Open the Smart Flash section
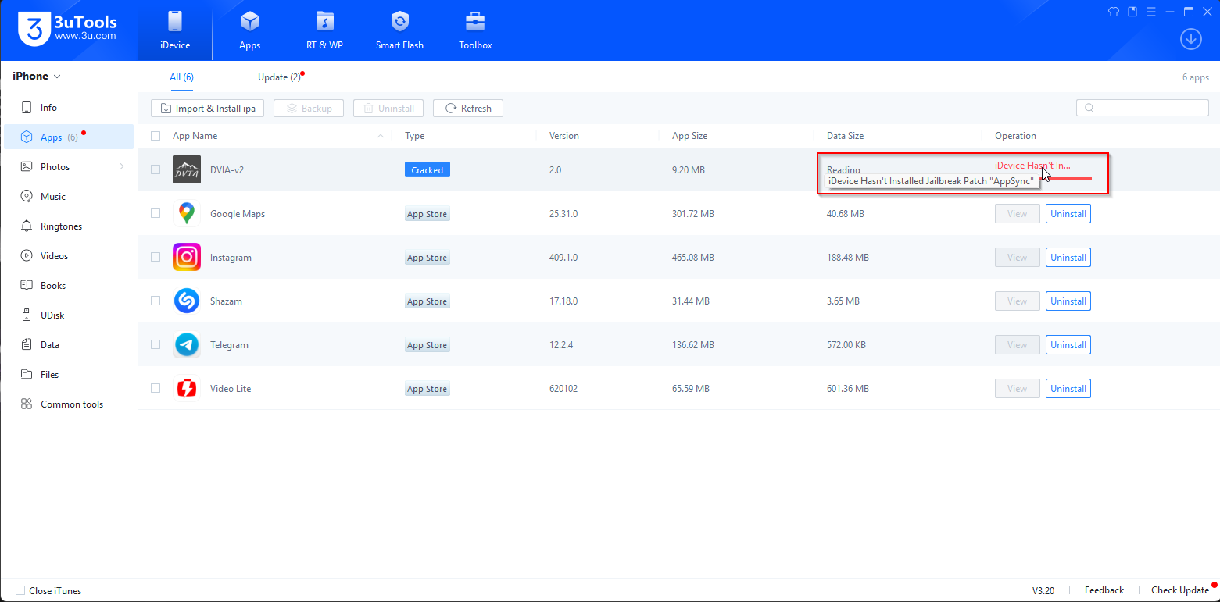This screenshot has width=1220, height=602. click(399, 31)
